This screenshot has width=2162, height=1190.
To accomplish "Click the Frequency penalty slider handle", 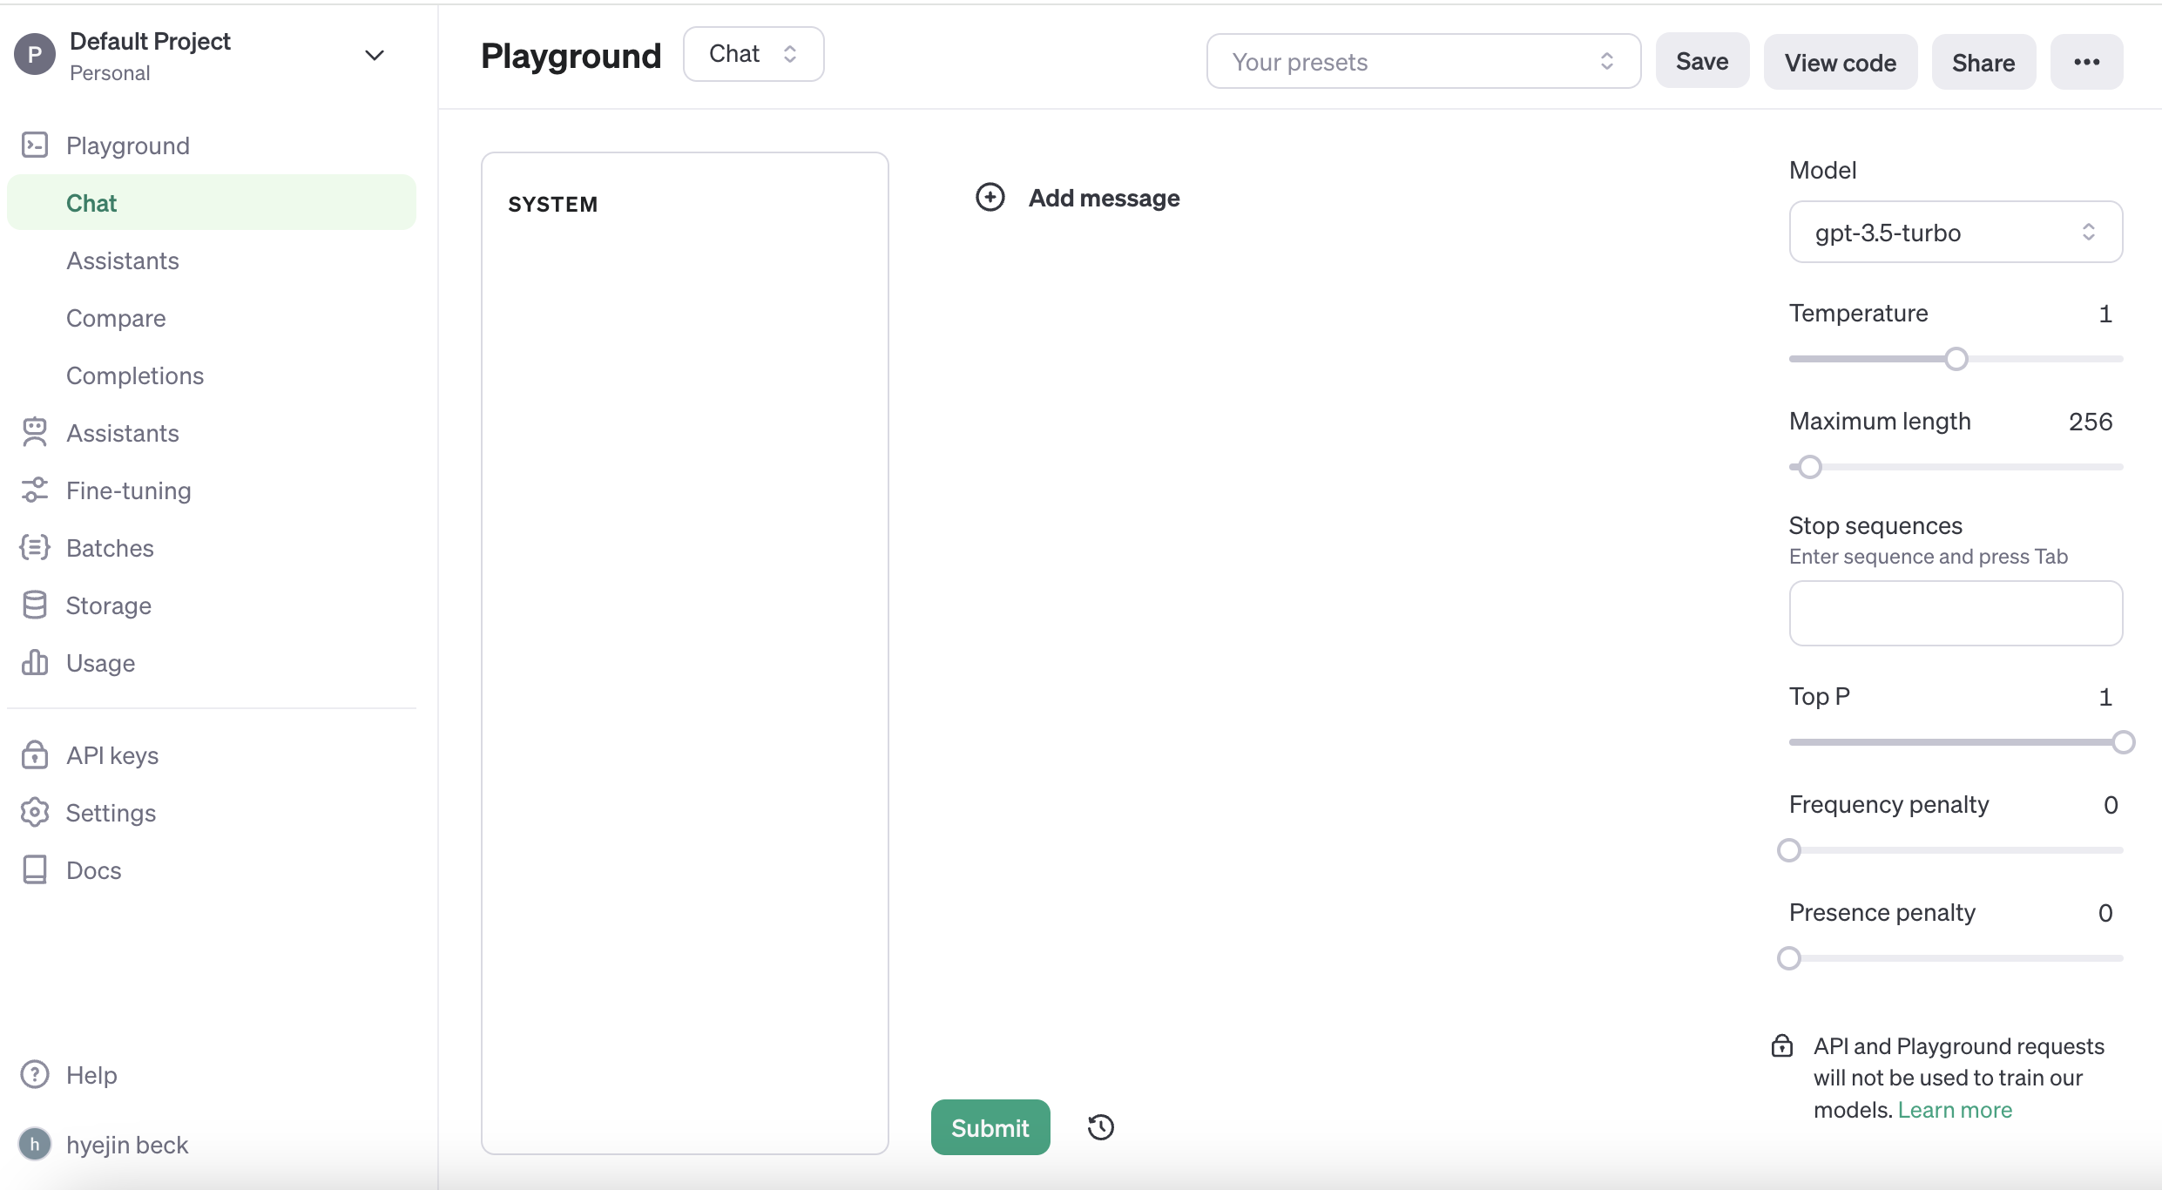I will (x=1789, y=849).
